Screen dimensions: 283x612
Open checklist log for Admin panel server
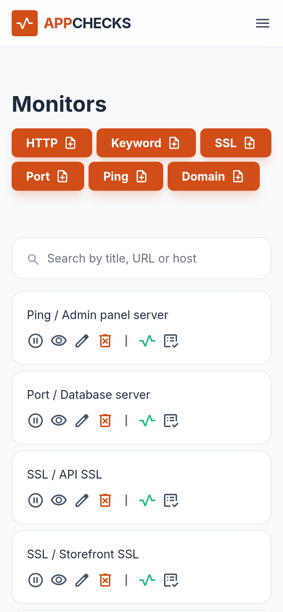[171, 341]
